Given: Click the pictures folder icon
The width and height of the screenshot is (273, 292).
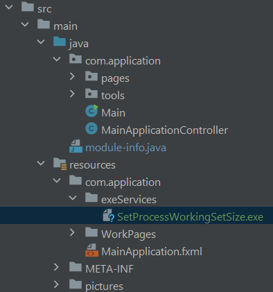Looking at the screenshot, I should (76, 284).
